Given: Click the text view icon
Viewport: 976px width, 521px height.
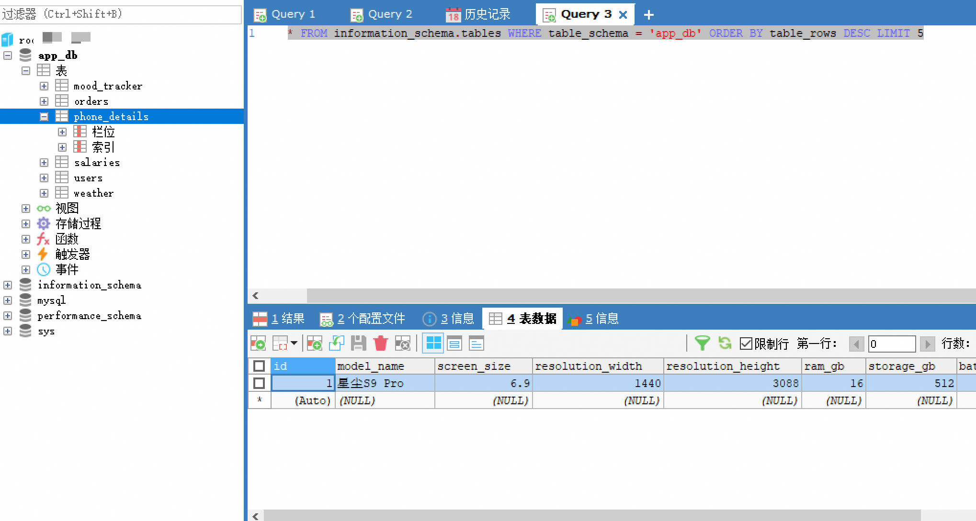Looking at the screenshot, I should click(477, 343).
